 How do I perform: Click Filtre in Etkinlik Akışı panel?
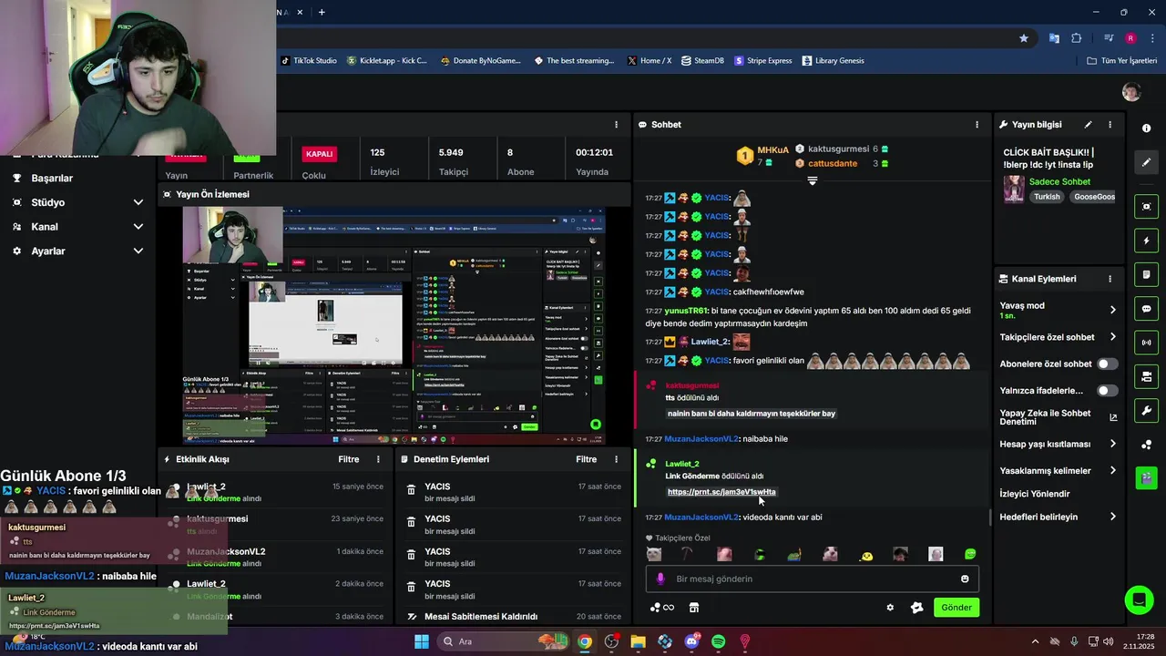(349, 459)
